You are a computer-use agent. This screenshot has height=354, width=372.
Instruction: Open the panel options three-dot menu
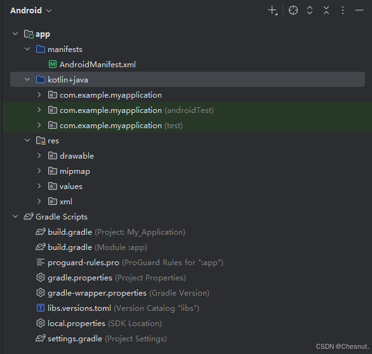point(343,10)
